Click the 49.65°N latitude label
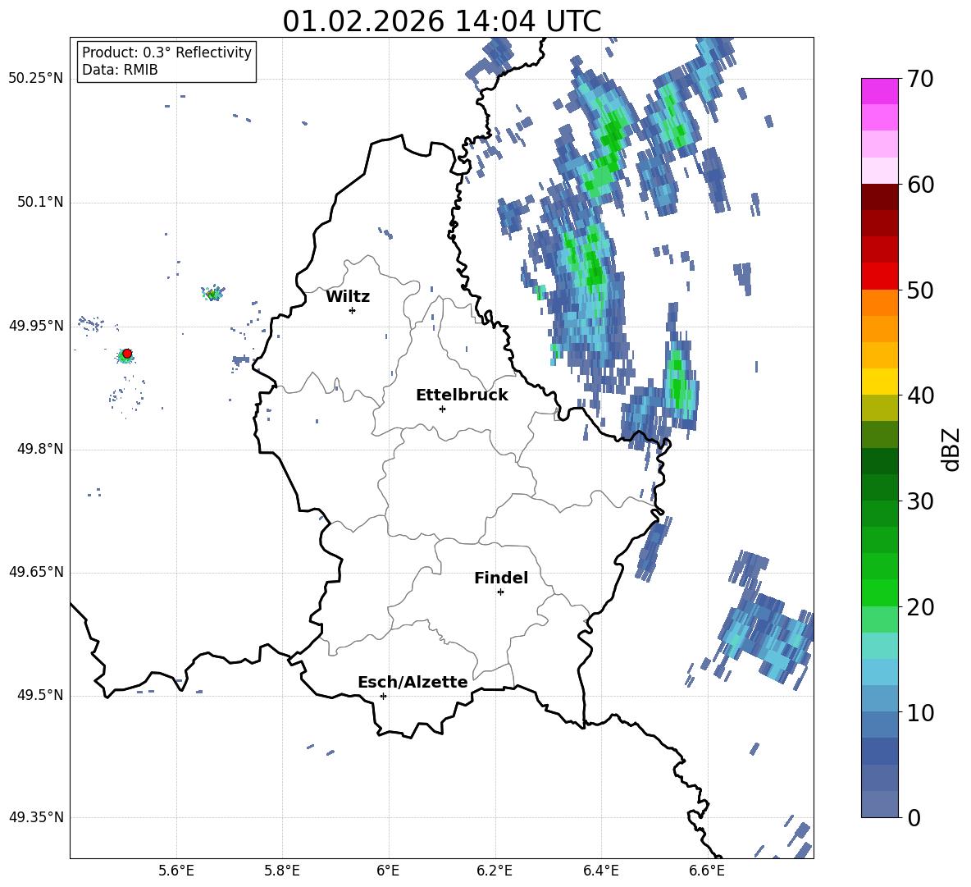This screenshot has width=971, height=887. 35,572
